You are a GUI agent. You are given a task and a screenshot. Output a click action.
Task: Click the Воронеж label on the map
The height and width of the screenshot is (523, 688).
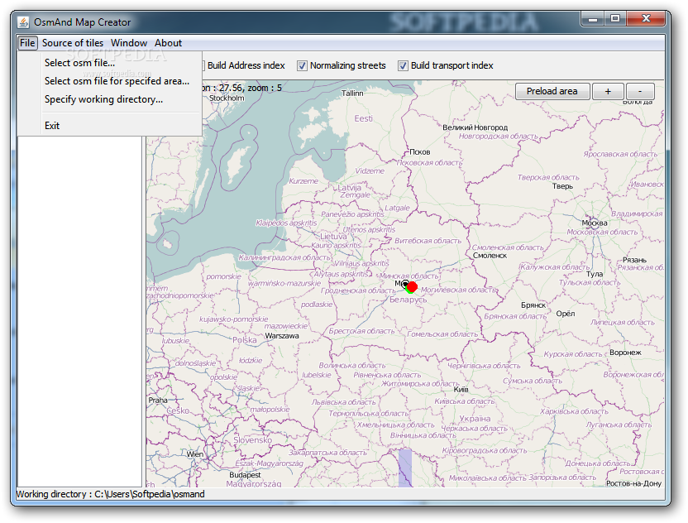[625, 353]
